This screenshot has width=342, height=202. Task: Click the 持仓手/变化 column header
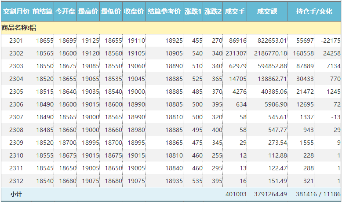coord(314,11)
